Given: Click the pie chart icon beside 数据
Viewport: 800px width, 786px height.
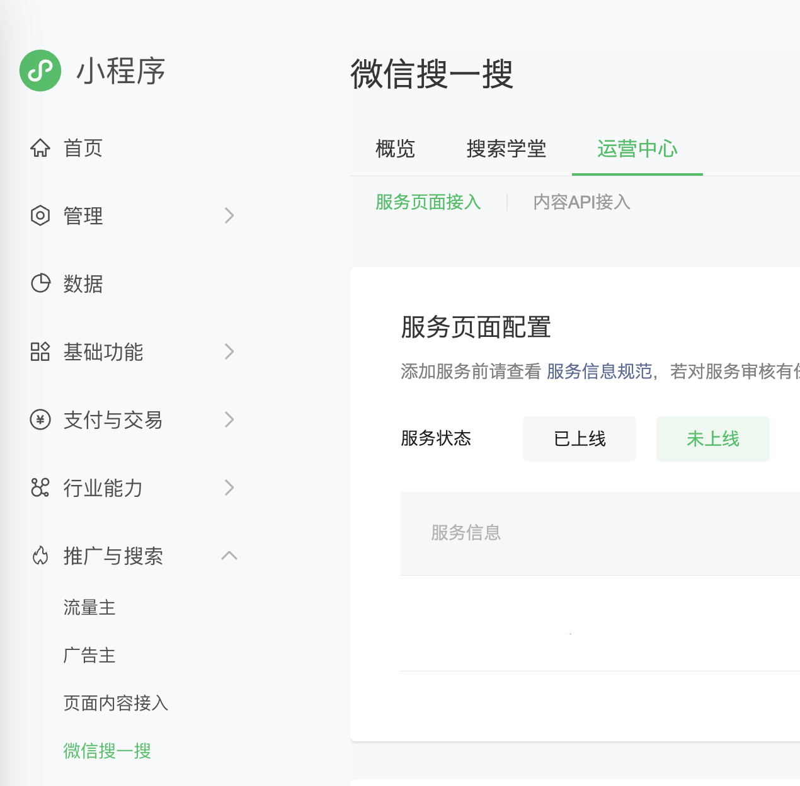Looking at the screenshot, I should (40, 283).
